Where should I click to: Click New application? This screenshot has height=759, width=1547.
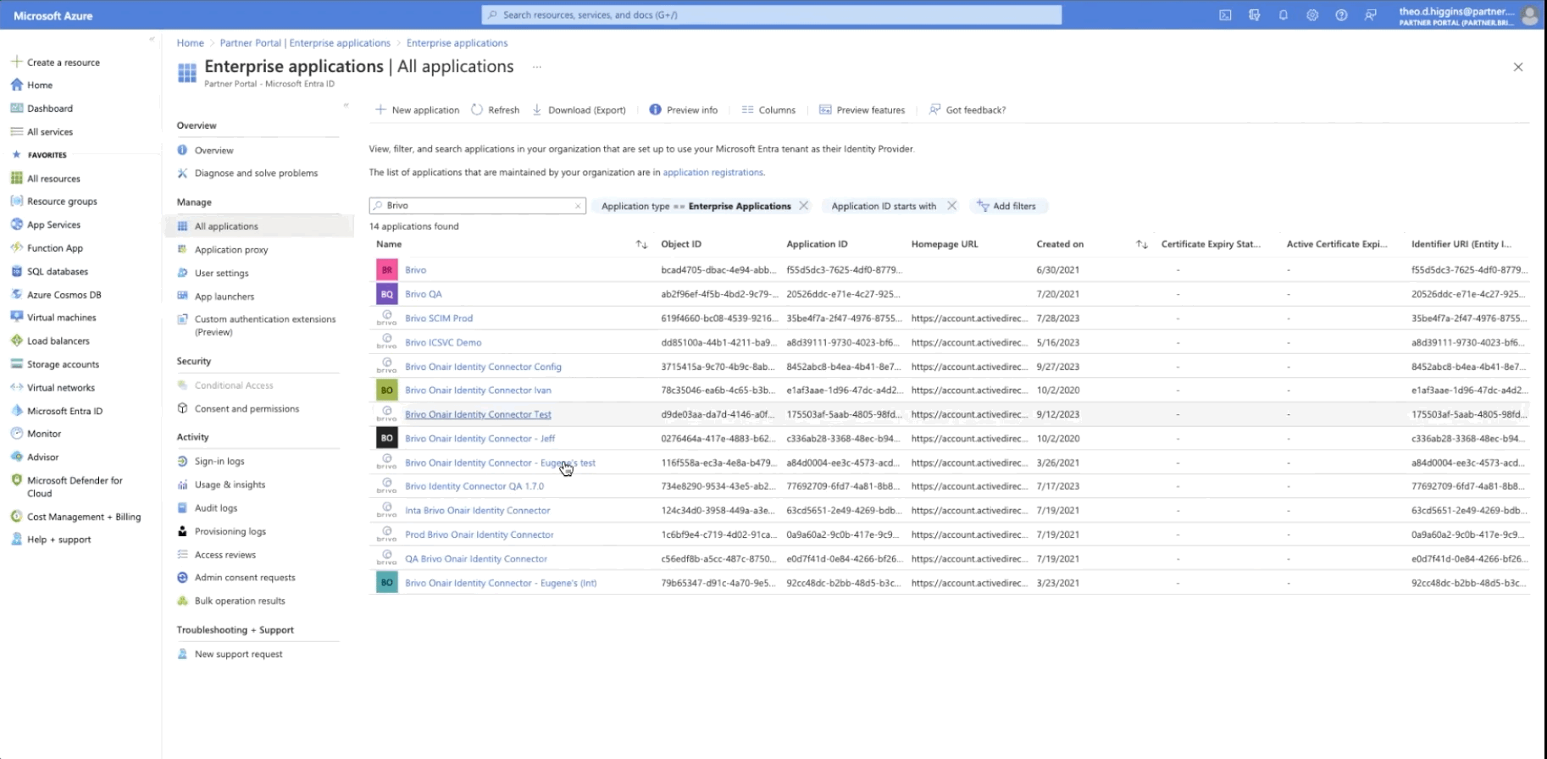(418, 110)
